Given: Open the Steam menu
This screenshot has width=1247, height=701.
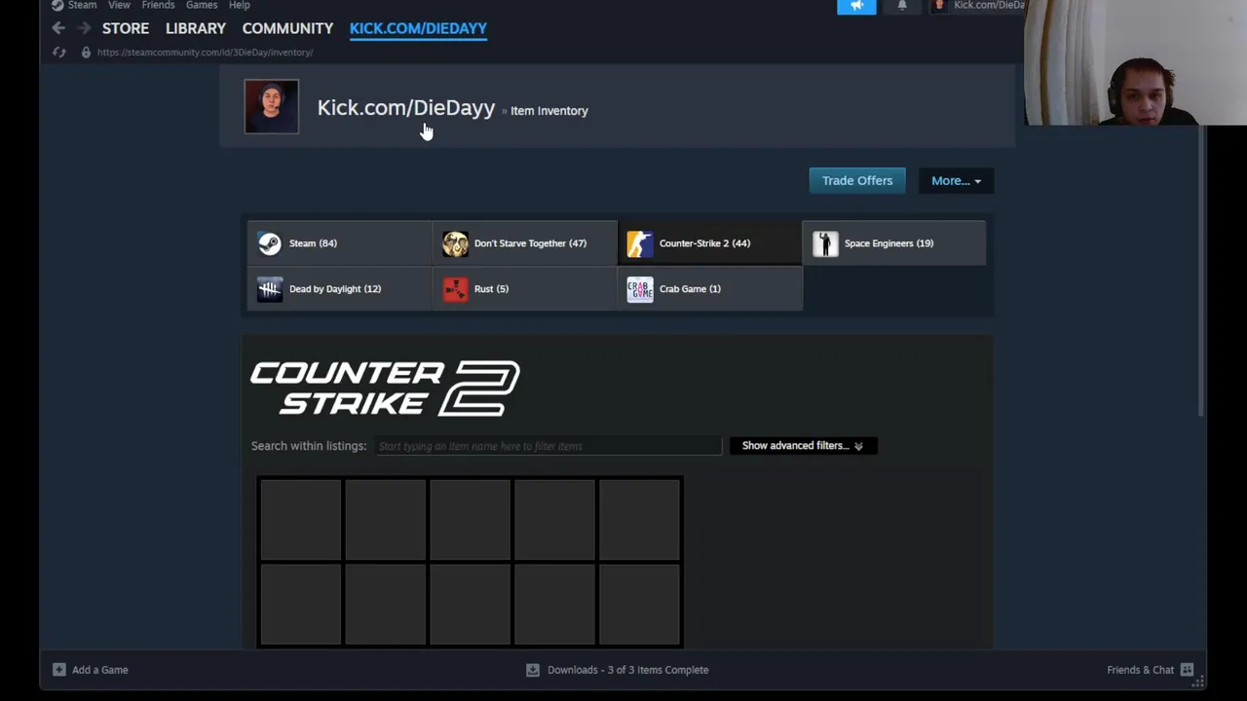Looking at the screenshot, I should 82,5.
